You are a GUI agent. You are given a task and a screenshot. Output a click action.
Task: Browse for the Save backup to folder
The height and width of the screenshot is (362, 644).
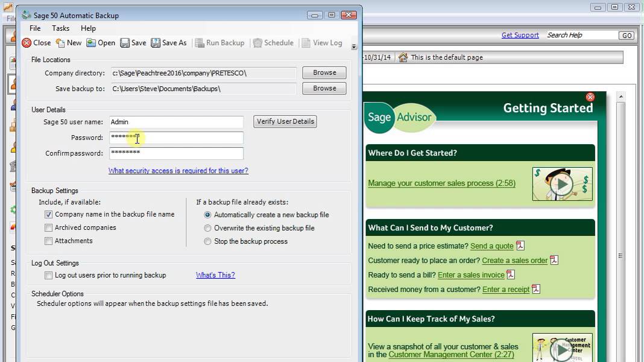point(324,88)
